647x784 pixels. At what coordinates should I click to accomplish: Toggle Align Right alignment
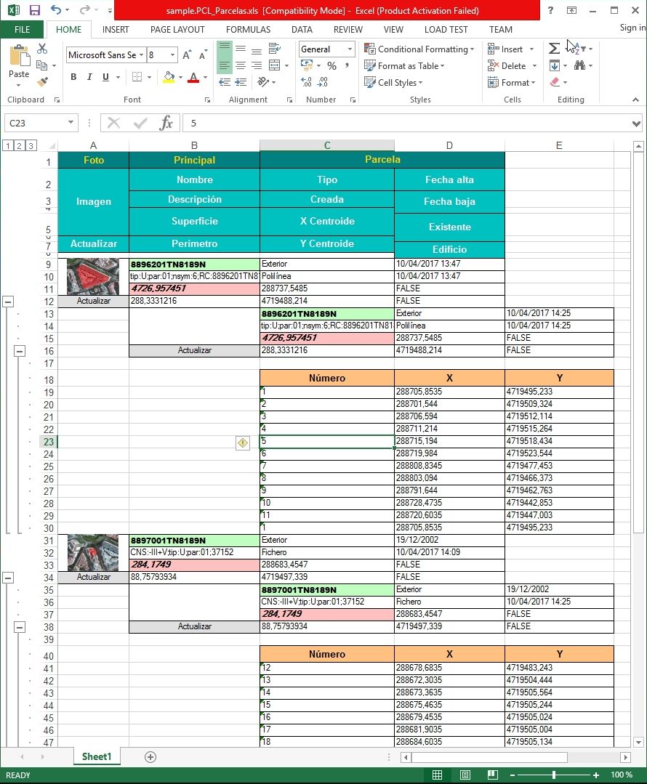pos(257,65)
